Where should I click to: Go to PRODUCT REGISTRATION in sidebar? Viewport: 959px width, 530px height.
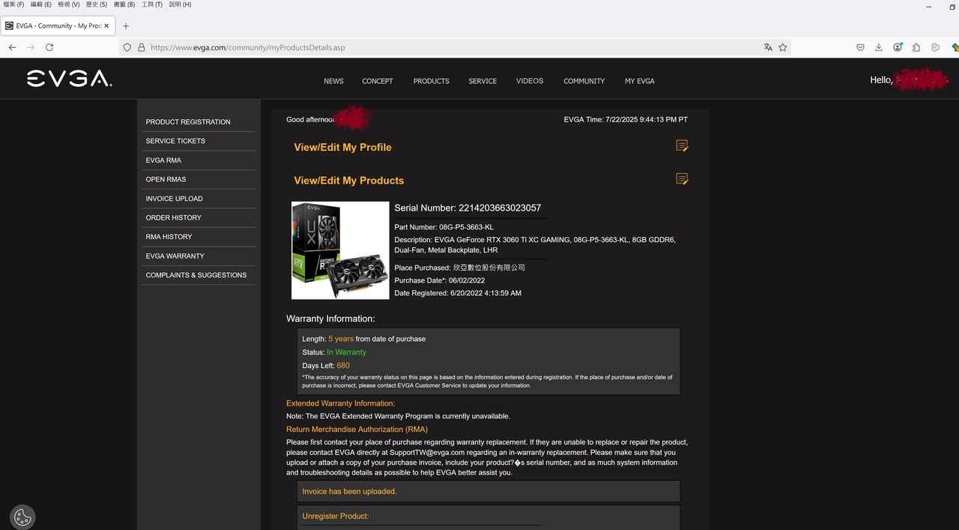pyautogui.click(x=188, y=121)
